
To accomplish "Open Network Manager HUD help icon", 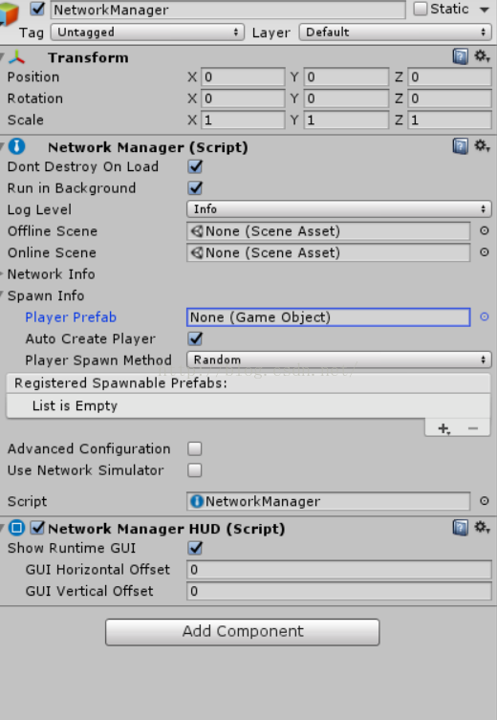I will (x=461, y=528).
